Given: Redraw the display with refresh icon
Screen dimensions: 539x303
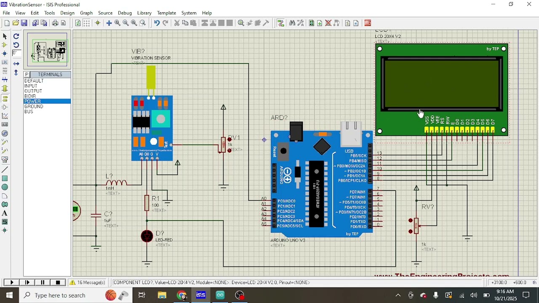Looking at the screenshot, I should coord(78,23).
